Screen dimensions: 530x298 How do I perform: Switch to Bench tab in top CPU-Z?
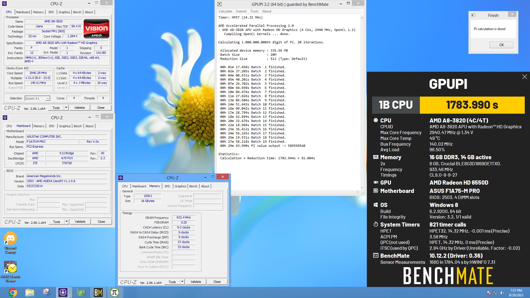[x=77, y=12]
